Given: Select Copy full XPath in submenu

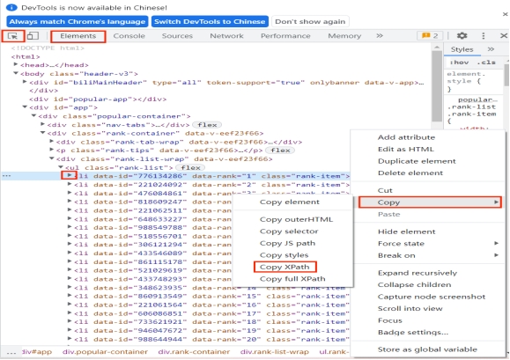Looking at the screenshot, I should tap(292, 279).
